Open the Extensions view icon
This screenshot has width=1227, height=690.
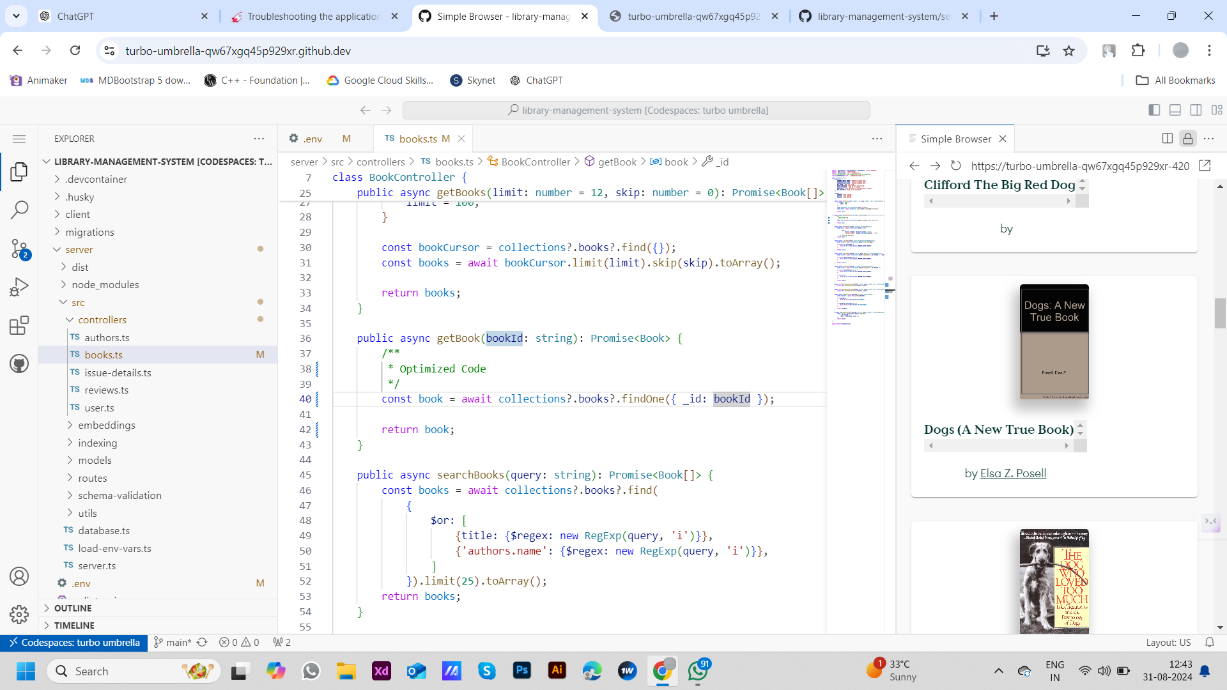click(x=19, y=325)
